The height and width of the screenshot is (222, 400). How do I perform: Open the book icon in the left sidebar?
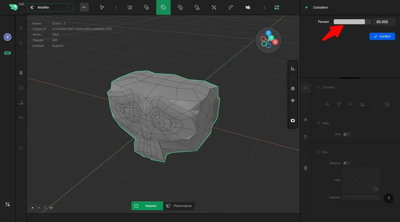(21, 88)
